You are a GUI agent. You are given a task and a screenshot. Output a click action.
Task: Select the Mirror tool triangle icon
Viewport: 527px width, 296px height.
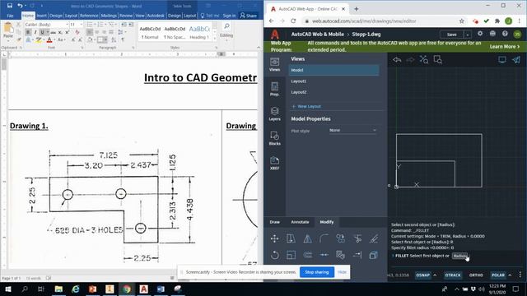coord(307,238)
